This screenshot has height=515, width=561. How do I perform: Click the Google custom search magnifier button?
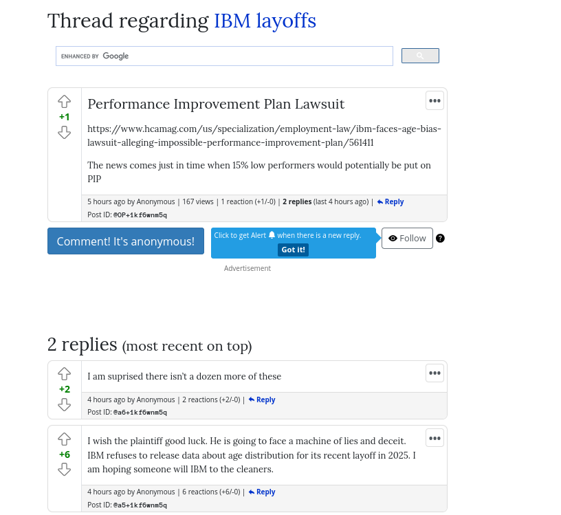420,56
